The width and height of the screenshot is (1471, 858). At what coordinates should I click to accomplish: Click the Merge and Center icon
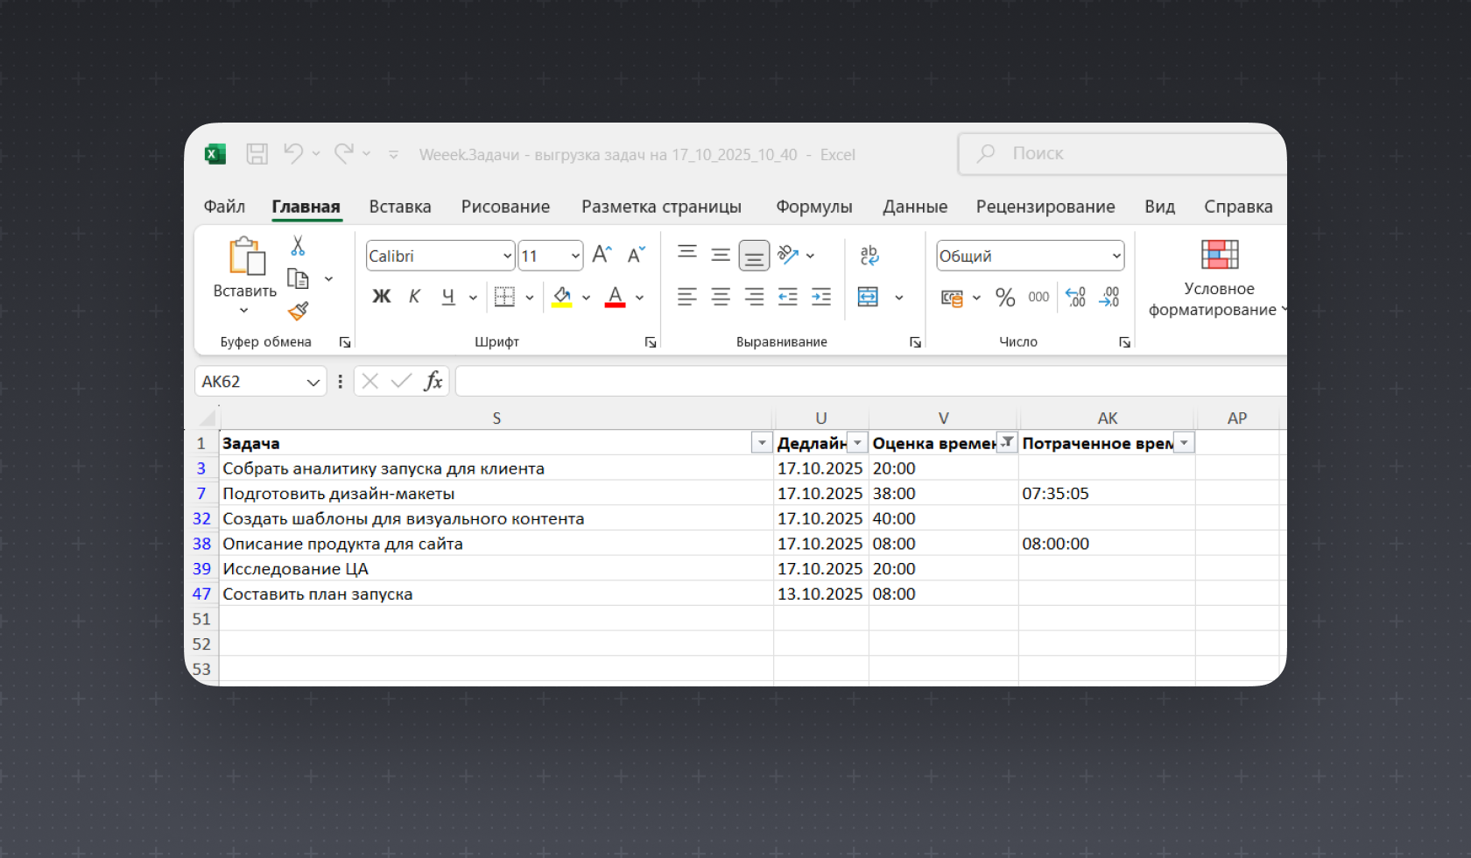[868, 298]
